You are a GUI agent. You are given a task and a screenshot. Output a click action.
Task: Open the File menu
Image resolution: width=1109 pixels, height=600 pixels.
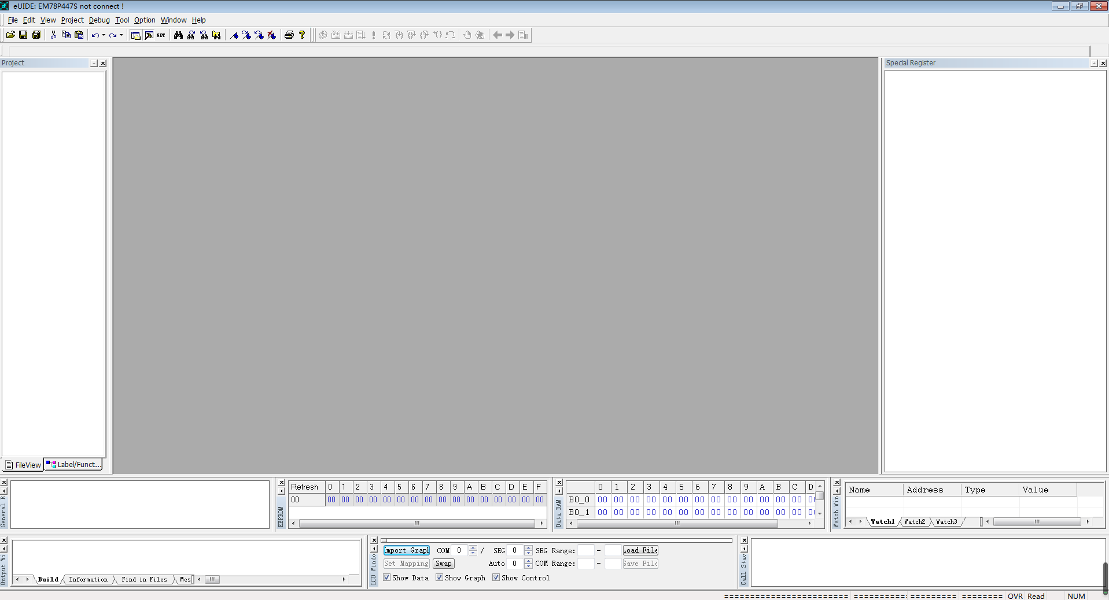[13, 20]
